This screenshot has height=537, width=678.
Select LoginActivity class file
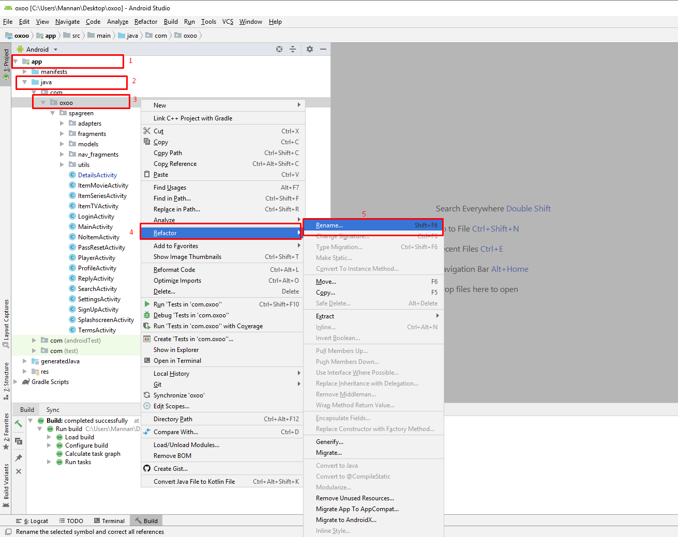pos(96,217)
